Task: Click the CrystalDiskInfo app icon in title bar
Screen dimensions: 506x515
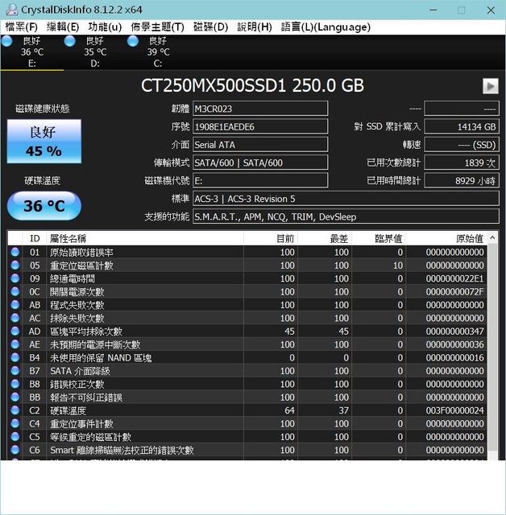Action: (10, 10)
